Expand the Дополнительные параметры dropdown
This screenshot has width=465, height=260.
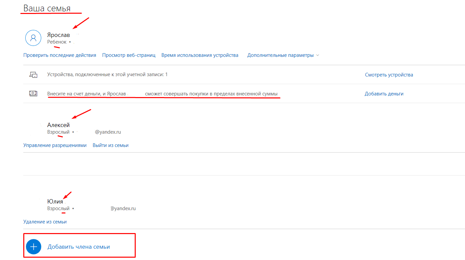(x=283, y=55)
